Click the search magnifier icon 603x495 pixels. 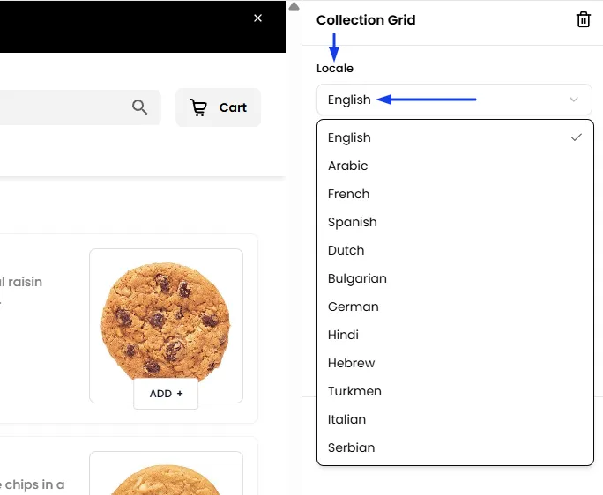click(139, 107)
